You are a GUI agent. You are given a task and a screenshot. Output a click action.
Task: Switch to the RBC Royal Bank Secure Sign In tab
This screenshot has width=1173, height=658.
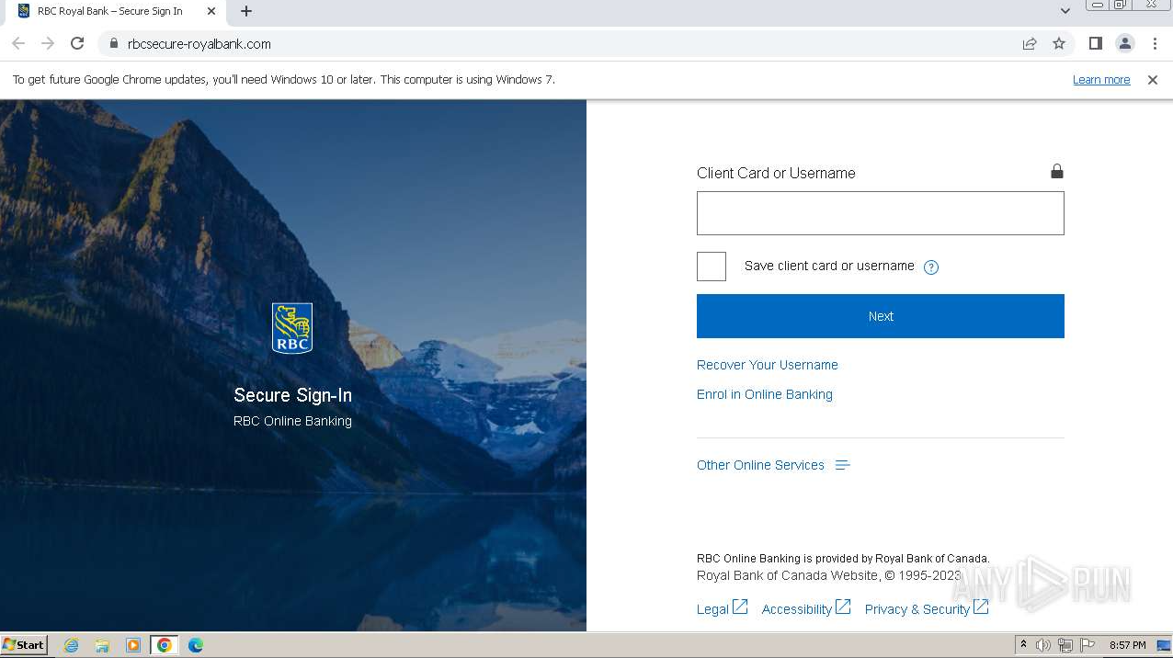tap(110, 11)
